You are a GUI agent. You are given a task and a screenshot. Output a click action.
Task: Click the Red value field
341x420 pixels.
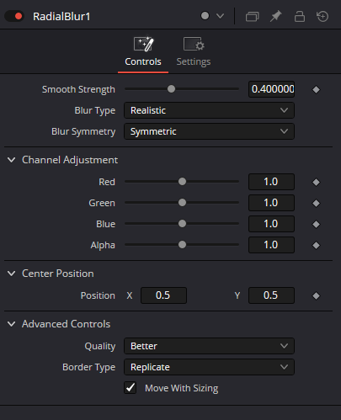(271, 182)
